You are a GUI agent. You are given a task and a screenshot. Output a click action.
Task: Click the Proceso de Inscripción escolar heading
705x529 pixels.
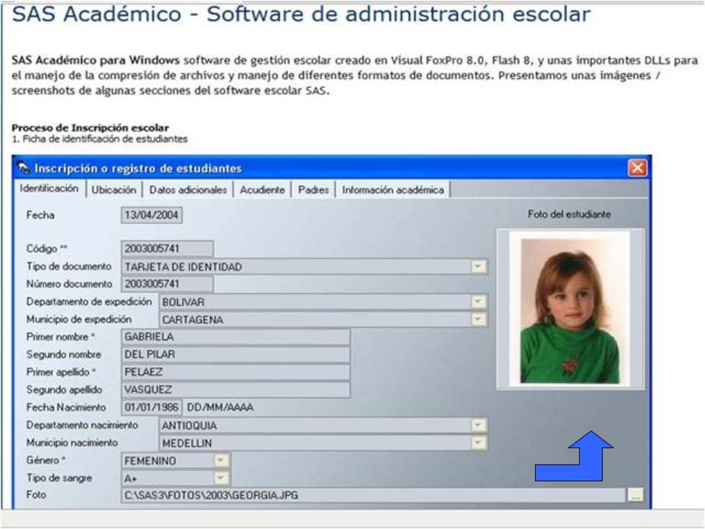coord(91,128)
